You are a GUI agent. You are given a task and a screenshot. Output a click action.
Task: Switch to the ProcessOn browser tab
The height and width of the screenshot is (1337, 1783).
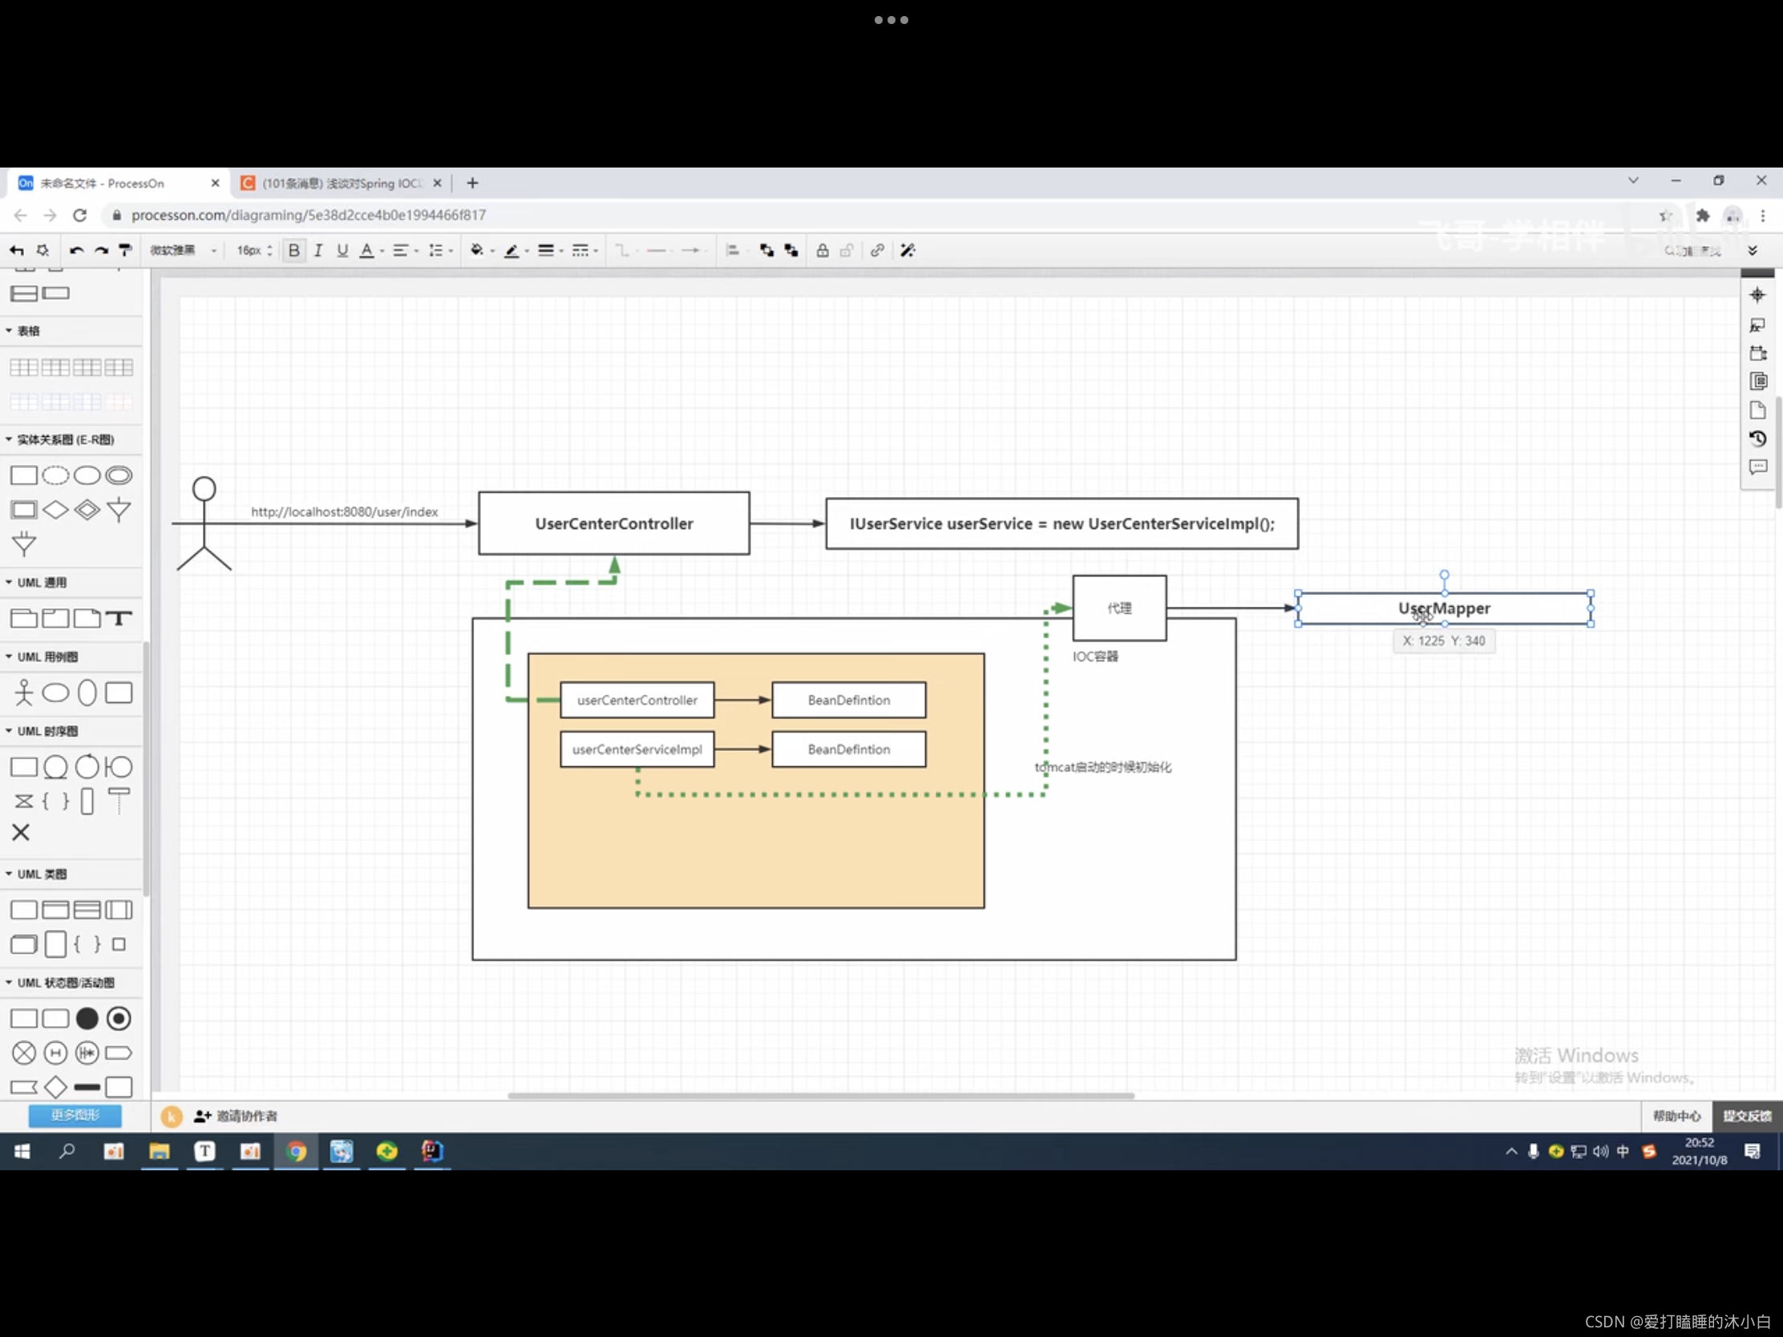coord(119,183)
